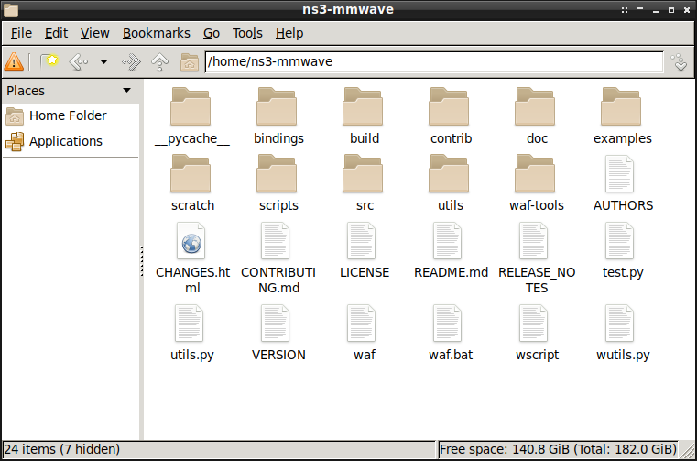Open the Go menu
The height and width of the screenshot is (461, 697).
pos(212,33)
